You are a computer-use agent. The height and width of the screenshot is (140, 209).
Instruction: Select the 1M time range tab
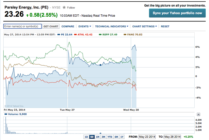pyautogui.click(x=98, y=137)
